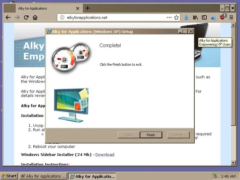Image resolution: width=240 pixels, height=180 pixels.
Task: Open the uBlock shield extension icon
Action: pyautogui.click(x=223, y=17)
